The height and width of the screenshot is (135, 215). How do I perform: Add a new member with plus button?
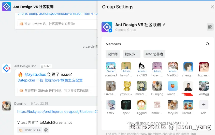pos(204,104)
